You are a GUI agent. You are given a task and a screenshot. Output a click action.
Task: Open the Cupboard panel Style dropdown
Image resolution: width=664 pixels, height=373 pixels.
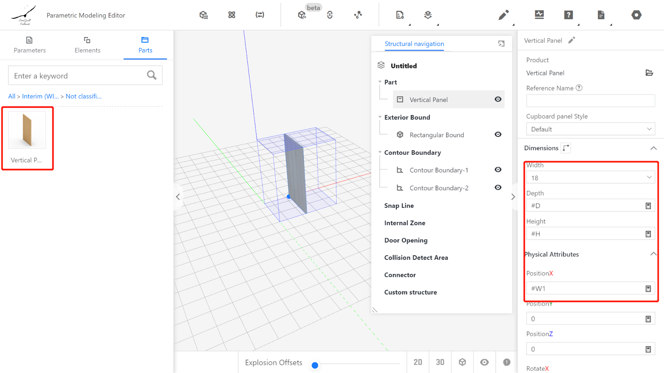pos(590,129)
